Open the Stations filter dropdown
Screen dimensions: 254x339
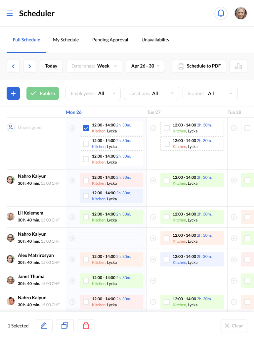[x=210, y=93]
